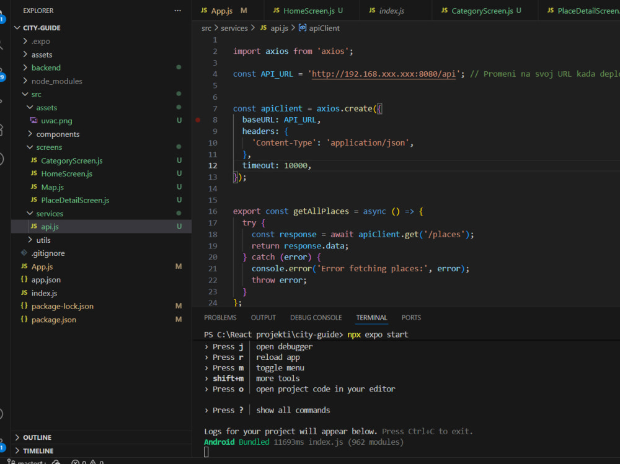Open the PROBLEMS panel tab
This screenshot has height=464, width=620.
point(220,317)
